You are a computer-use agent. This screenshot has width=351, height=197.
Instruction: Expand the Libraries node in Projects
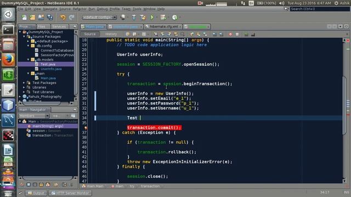click(24, 88)
